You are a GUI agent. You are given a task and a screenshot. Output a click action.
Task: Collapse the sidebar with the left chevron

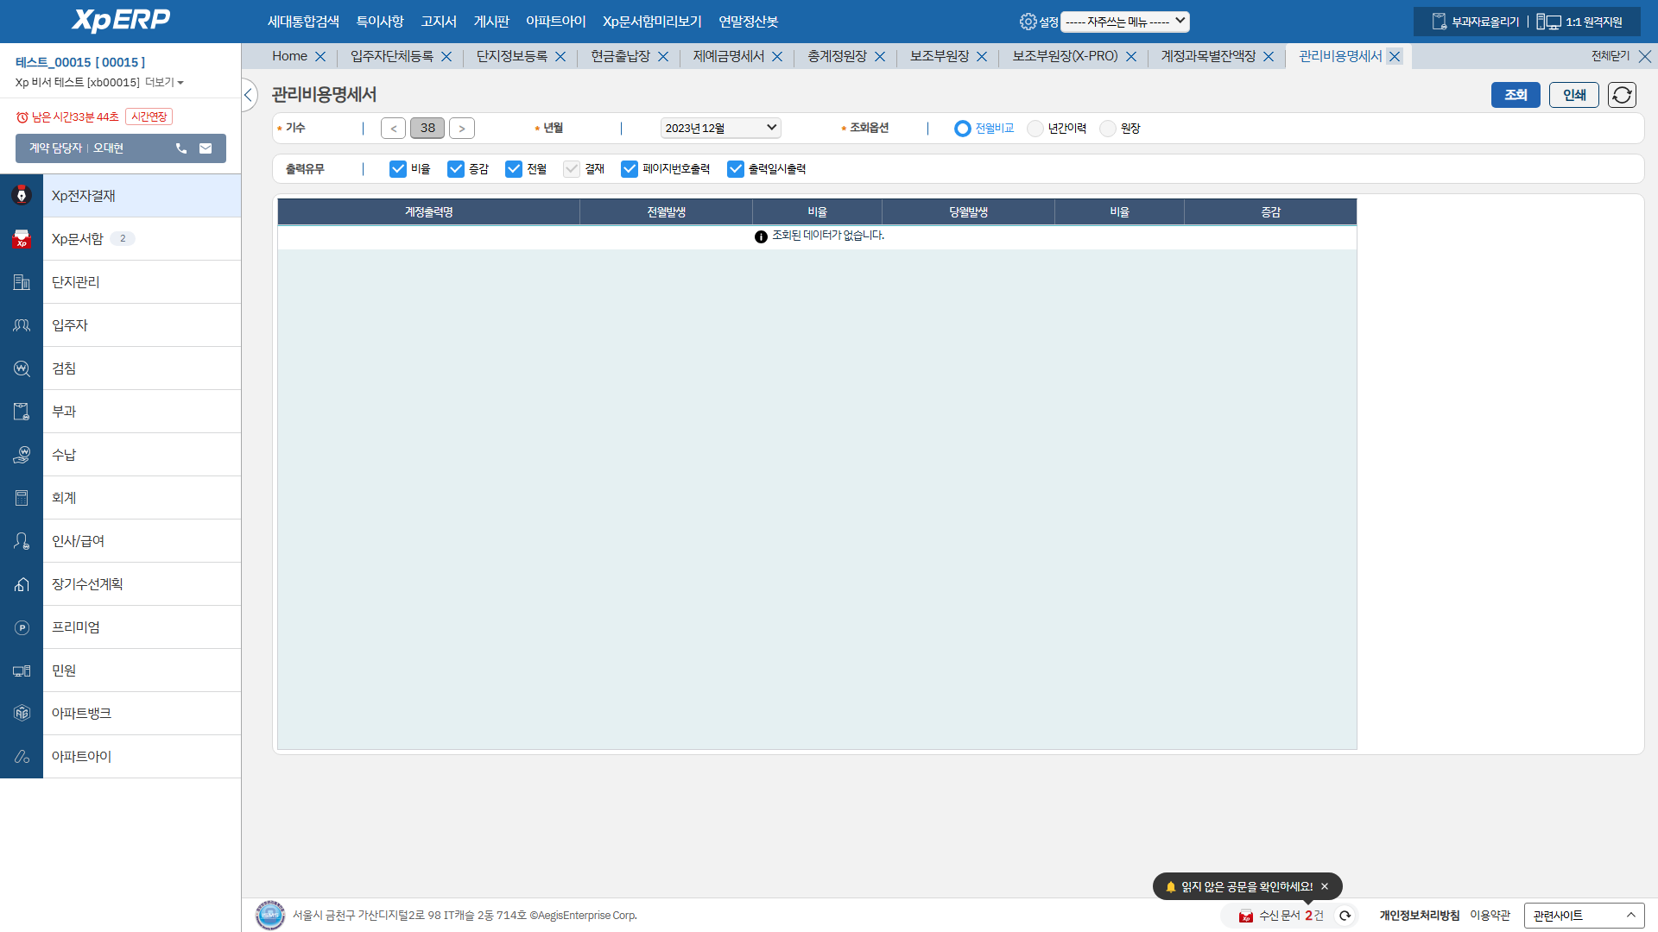(248, 95)
